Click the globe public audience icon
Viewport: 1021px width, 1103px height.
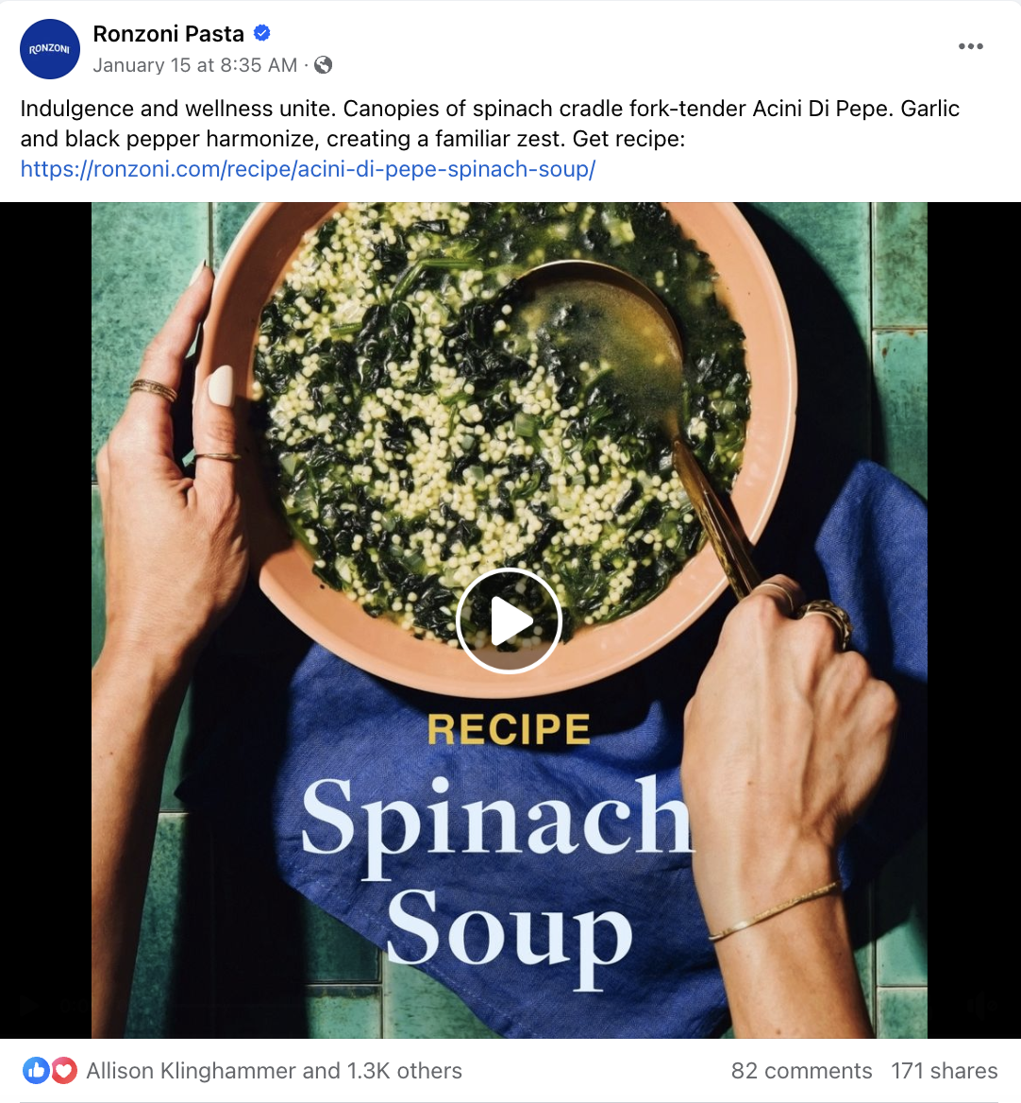tap(324, 65)
